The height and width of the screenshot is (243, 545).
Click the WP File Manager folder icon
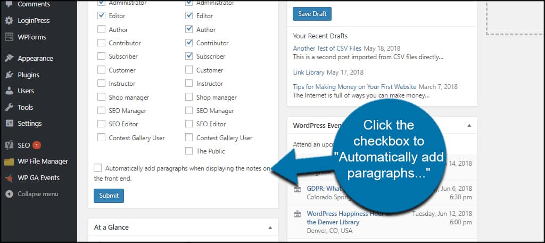(x=9, y=161)
